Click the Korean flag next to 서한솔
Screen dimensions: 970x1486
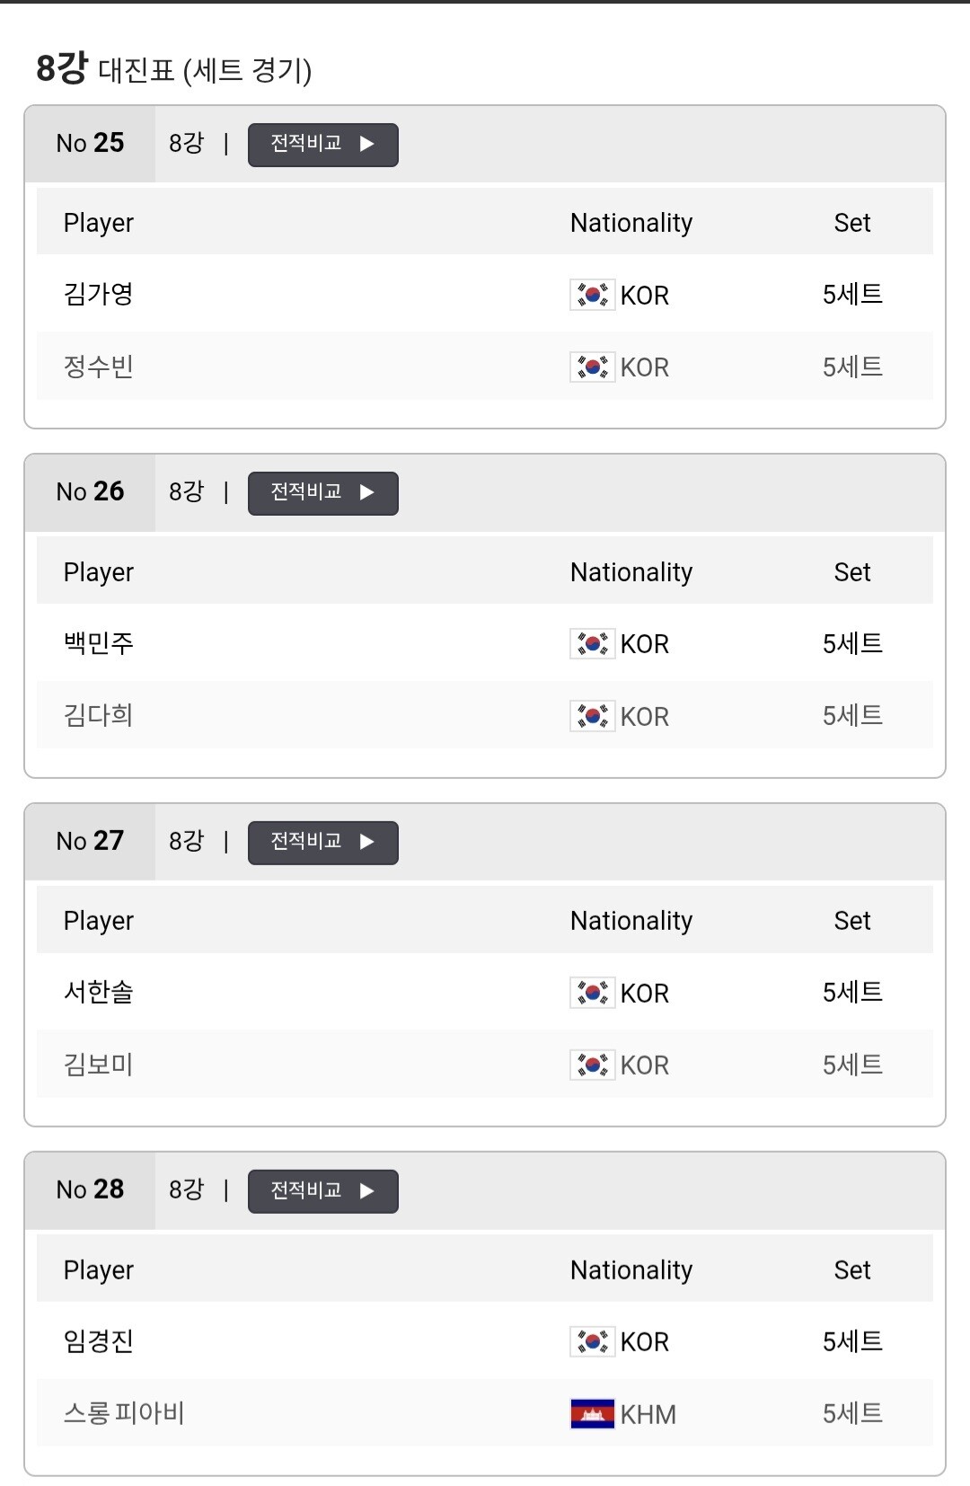point(592,993)
